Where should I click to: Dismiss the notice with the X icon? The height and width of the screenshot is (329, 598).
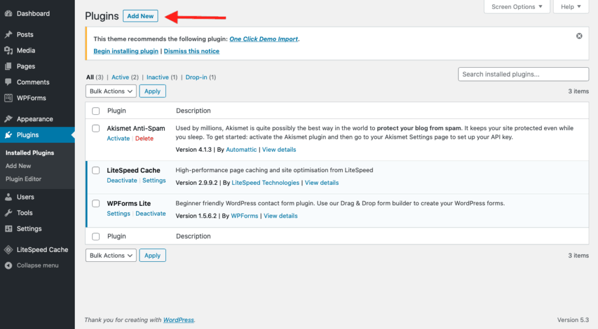579,36
